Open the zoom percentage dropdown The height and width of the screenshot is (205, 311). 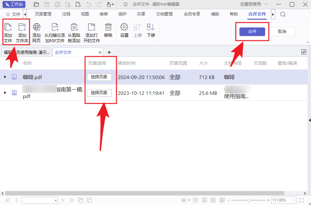click(294, 200)
